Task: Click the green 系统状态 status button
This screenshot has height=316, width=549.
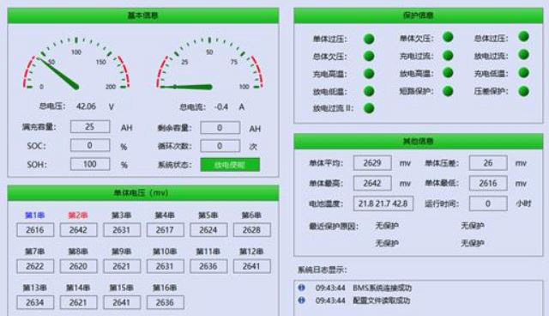Action: click(230, 165)
